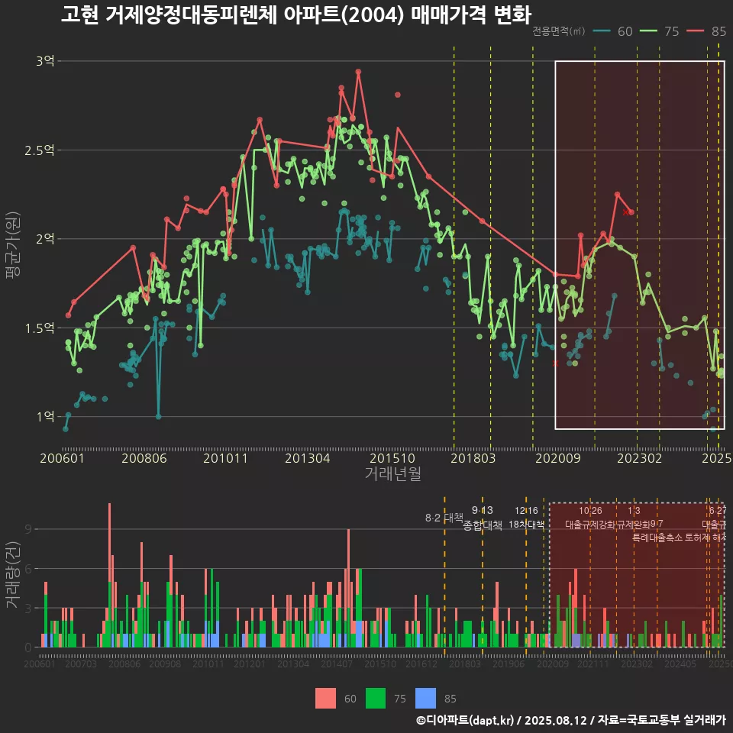Click the green 75㎡ line legend entry
This screenshot has width=733, height=733.
coord(659,31)
